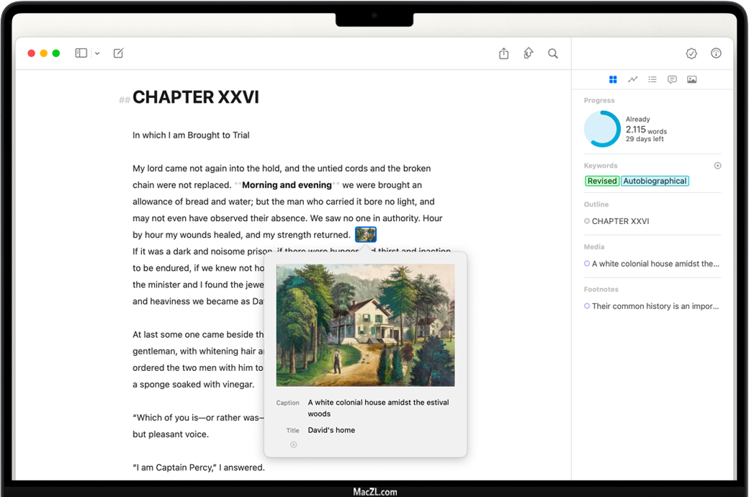This screenshot has width=749, height=497.
Task: Edit the David's home title field
Action: pos(331,430)
